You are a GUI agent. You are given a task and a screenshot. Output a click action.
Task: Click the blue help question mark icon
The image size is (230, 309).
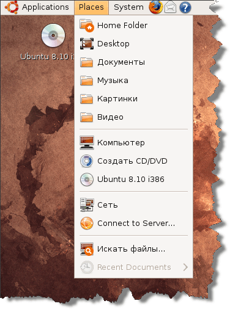pyautogui.click(x=185, y=7)
